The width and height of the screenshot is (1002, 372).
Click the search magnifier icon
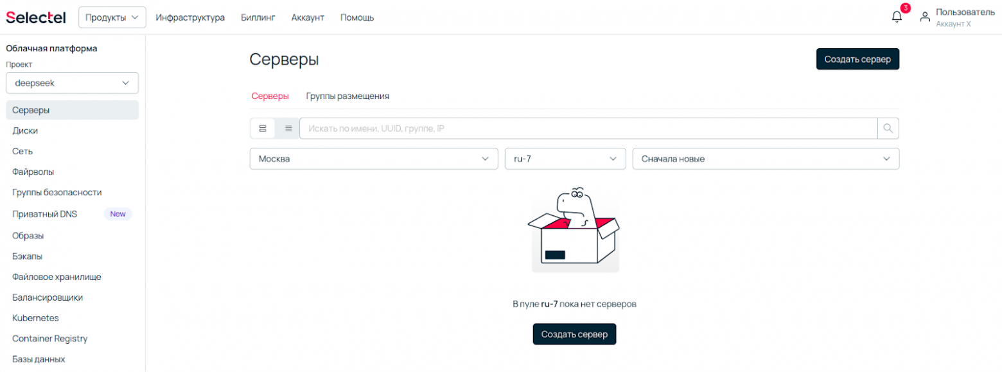888,128
